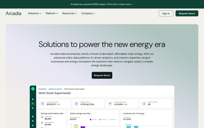
Task: Click Request demo button in header
Action: [187, 13]
